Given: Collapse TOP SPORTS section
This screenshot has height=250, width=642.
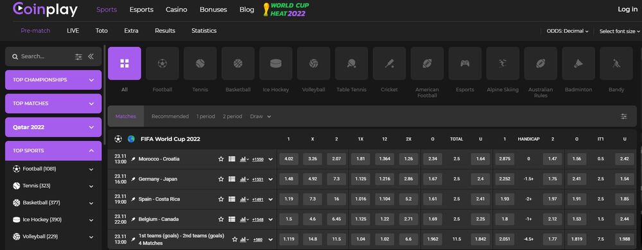Looking at the screenshot, I should point(53,151).
